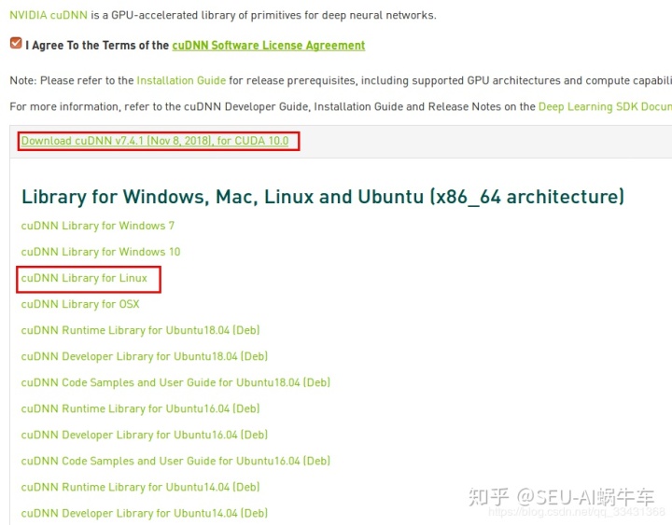672x525 pixels.
Task: Download cuDNN Library for Windows 7
Action: click(98, 226)
